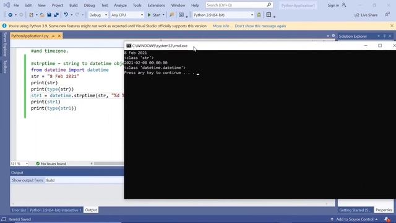Open the Build menu
The height and width of the screenshot is (223, 396).
pos(73,5)
